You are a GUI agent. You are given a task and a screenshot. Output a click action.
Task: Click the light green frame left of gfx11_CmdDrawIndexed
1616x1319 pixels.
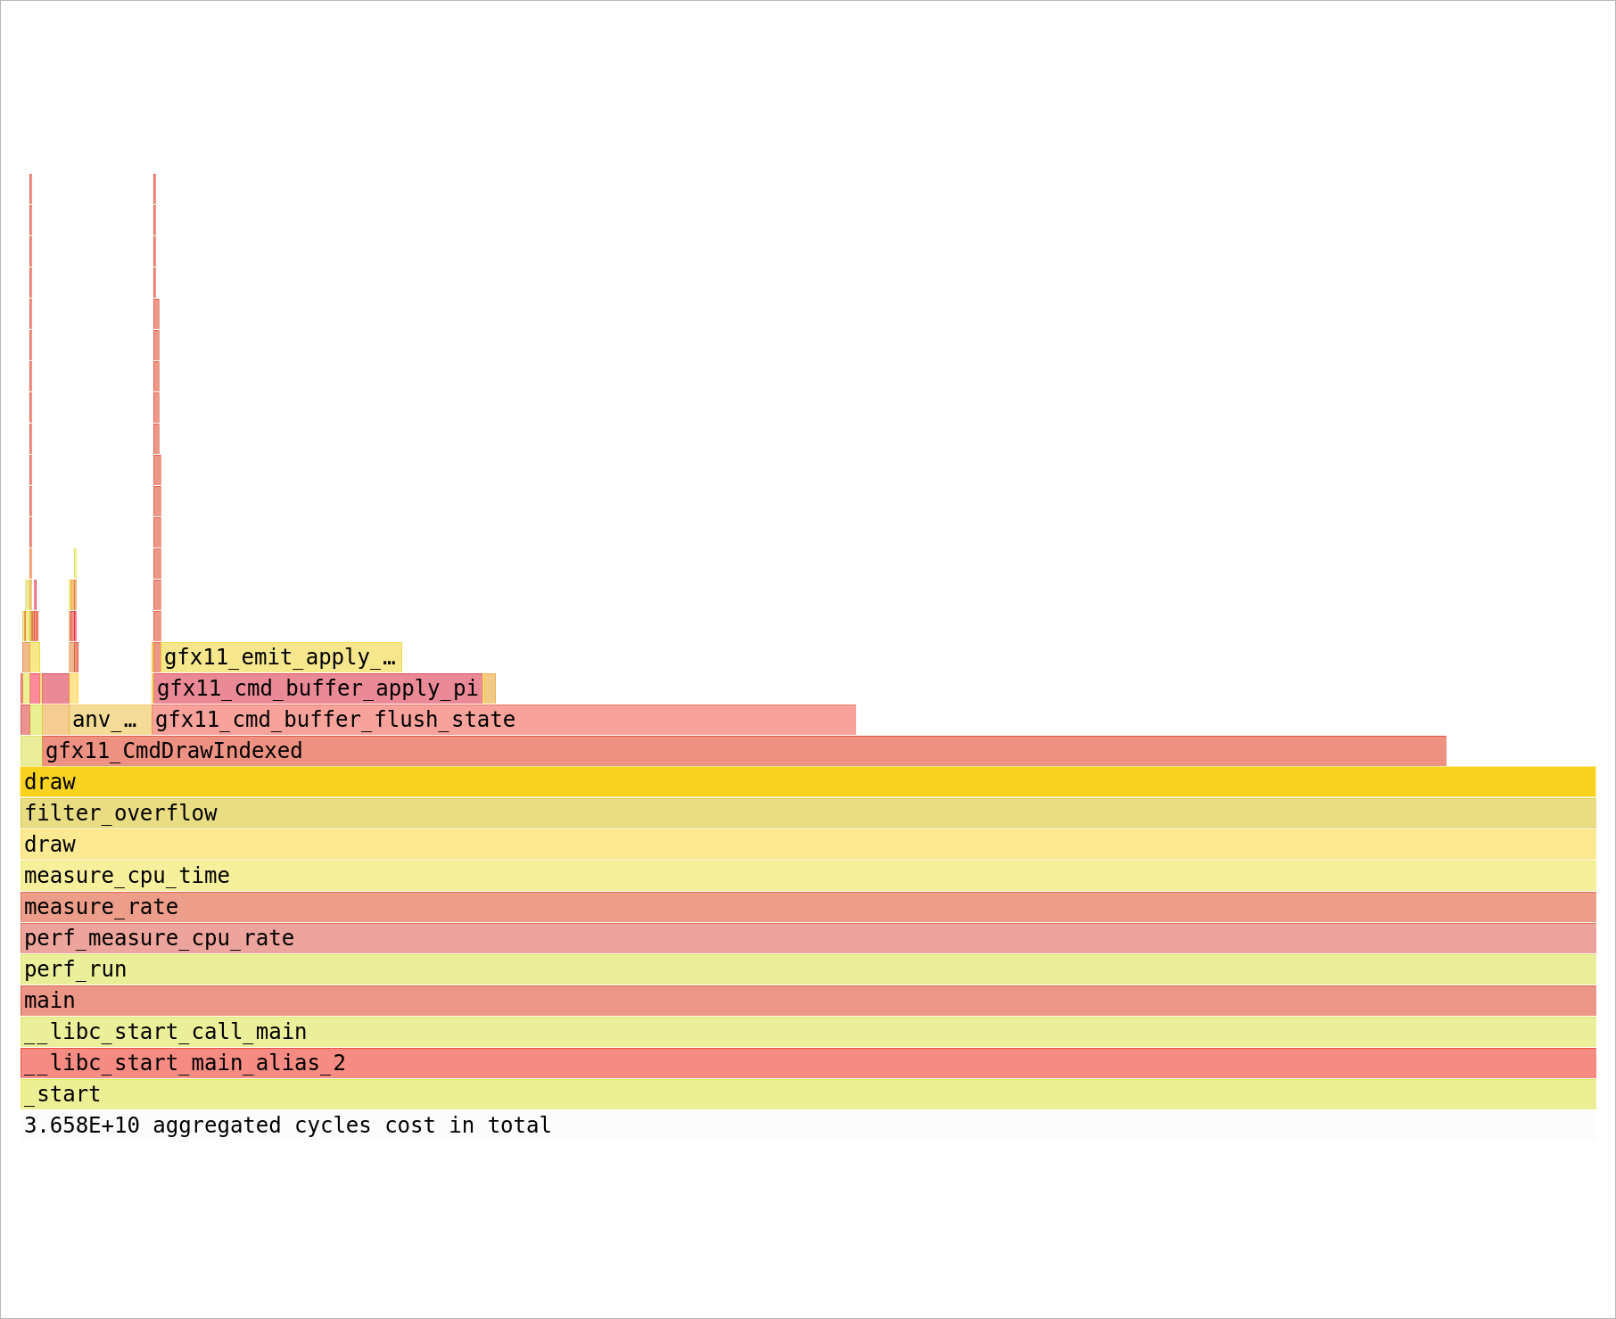point(31,751)
